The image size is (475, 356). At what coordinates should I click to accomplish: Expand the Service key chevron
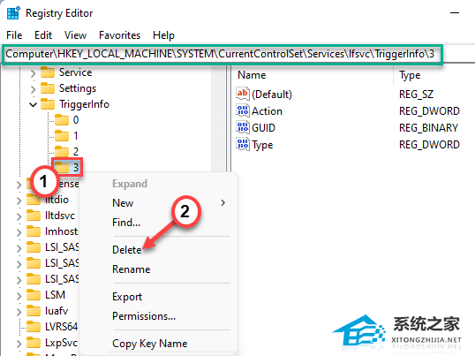(x=33, y=73)
